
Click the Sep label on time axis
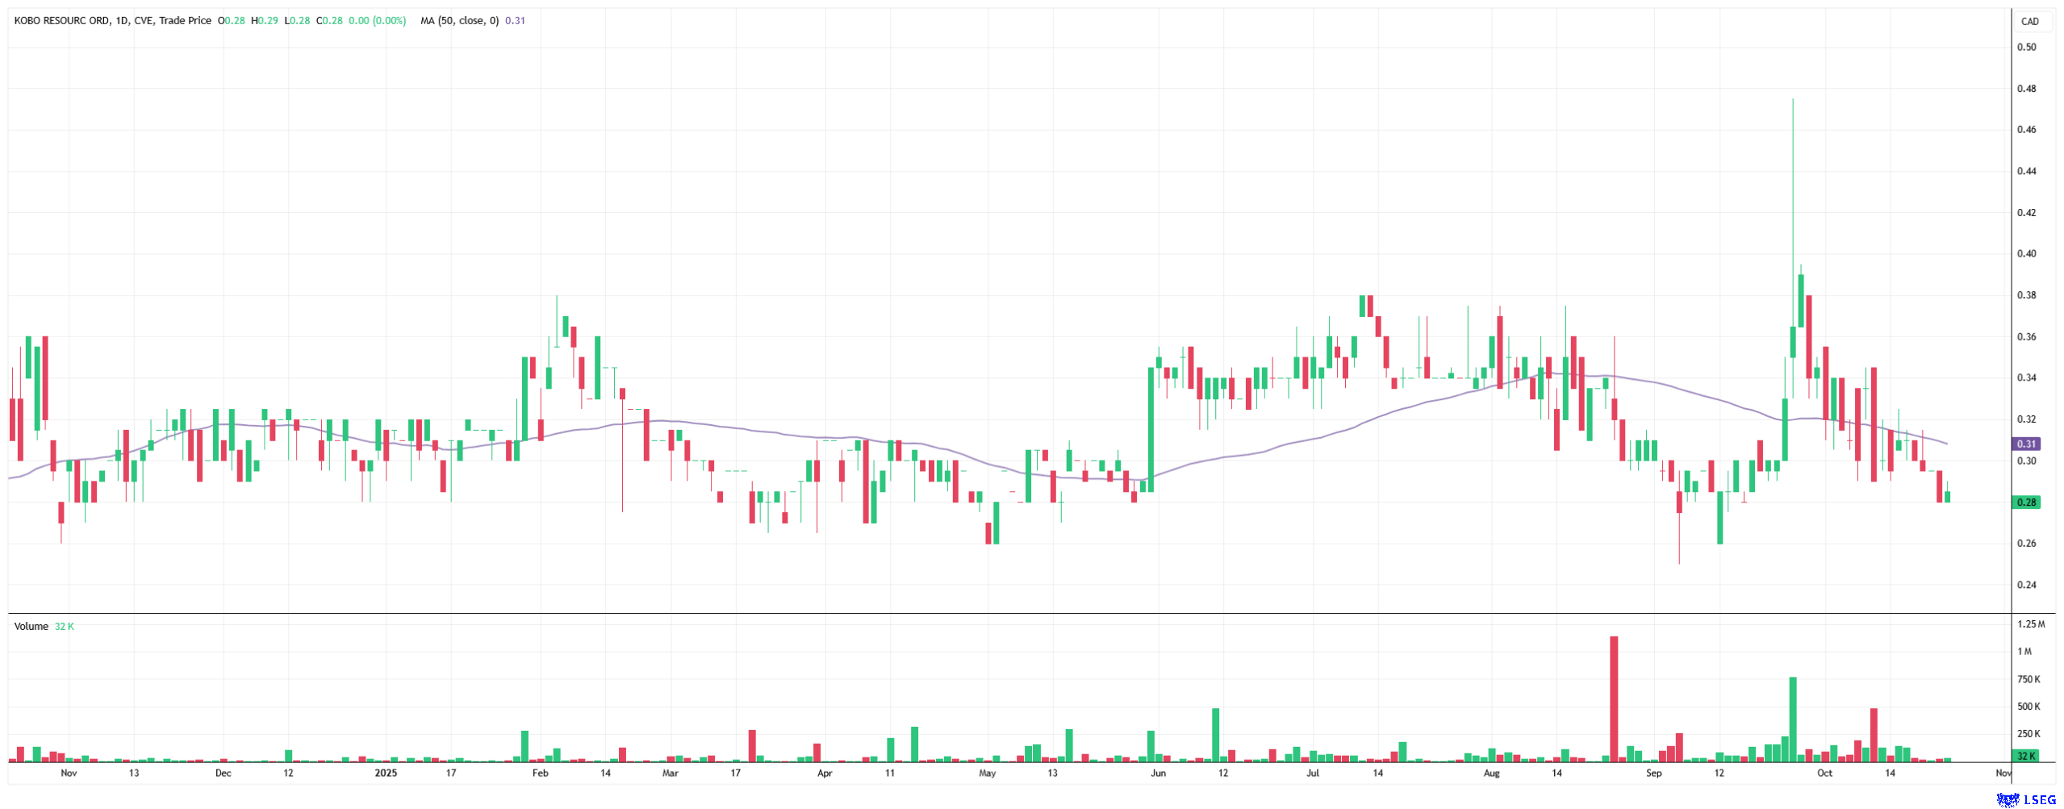(1653, 774)
